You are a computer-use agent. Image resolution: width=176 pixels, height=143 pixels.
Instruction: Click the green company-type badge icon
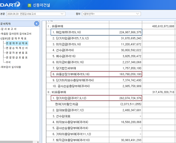tap(29, 5)
